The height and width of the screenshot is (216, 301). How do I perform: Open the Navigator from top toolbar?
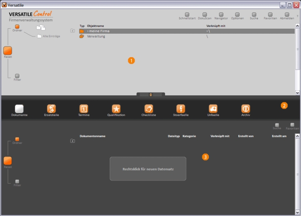tap(221, 15)
